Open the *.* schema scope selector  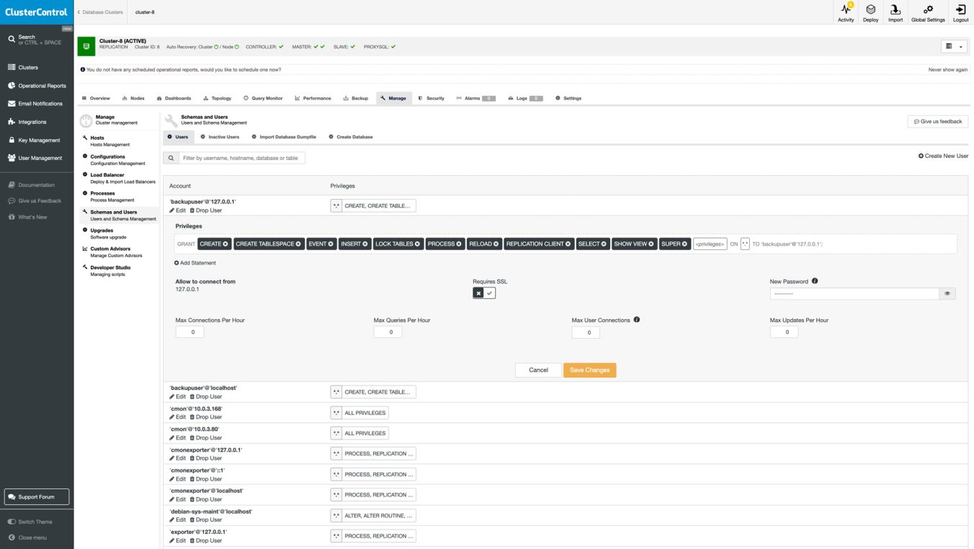click(x=745, y=244)
